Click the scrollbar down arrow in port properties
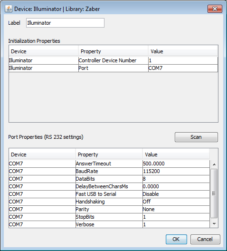 coord(214,223)
